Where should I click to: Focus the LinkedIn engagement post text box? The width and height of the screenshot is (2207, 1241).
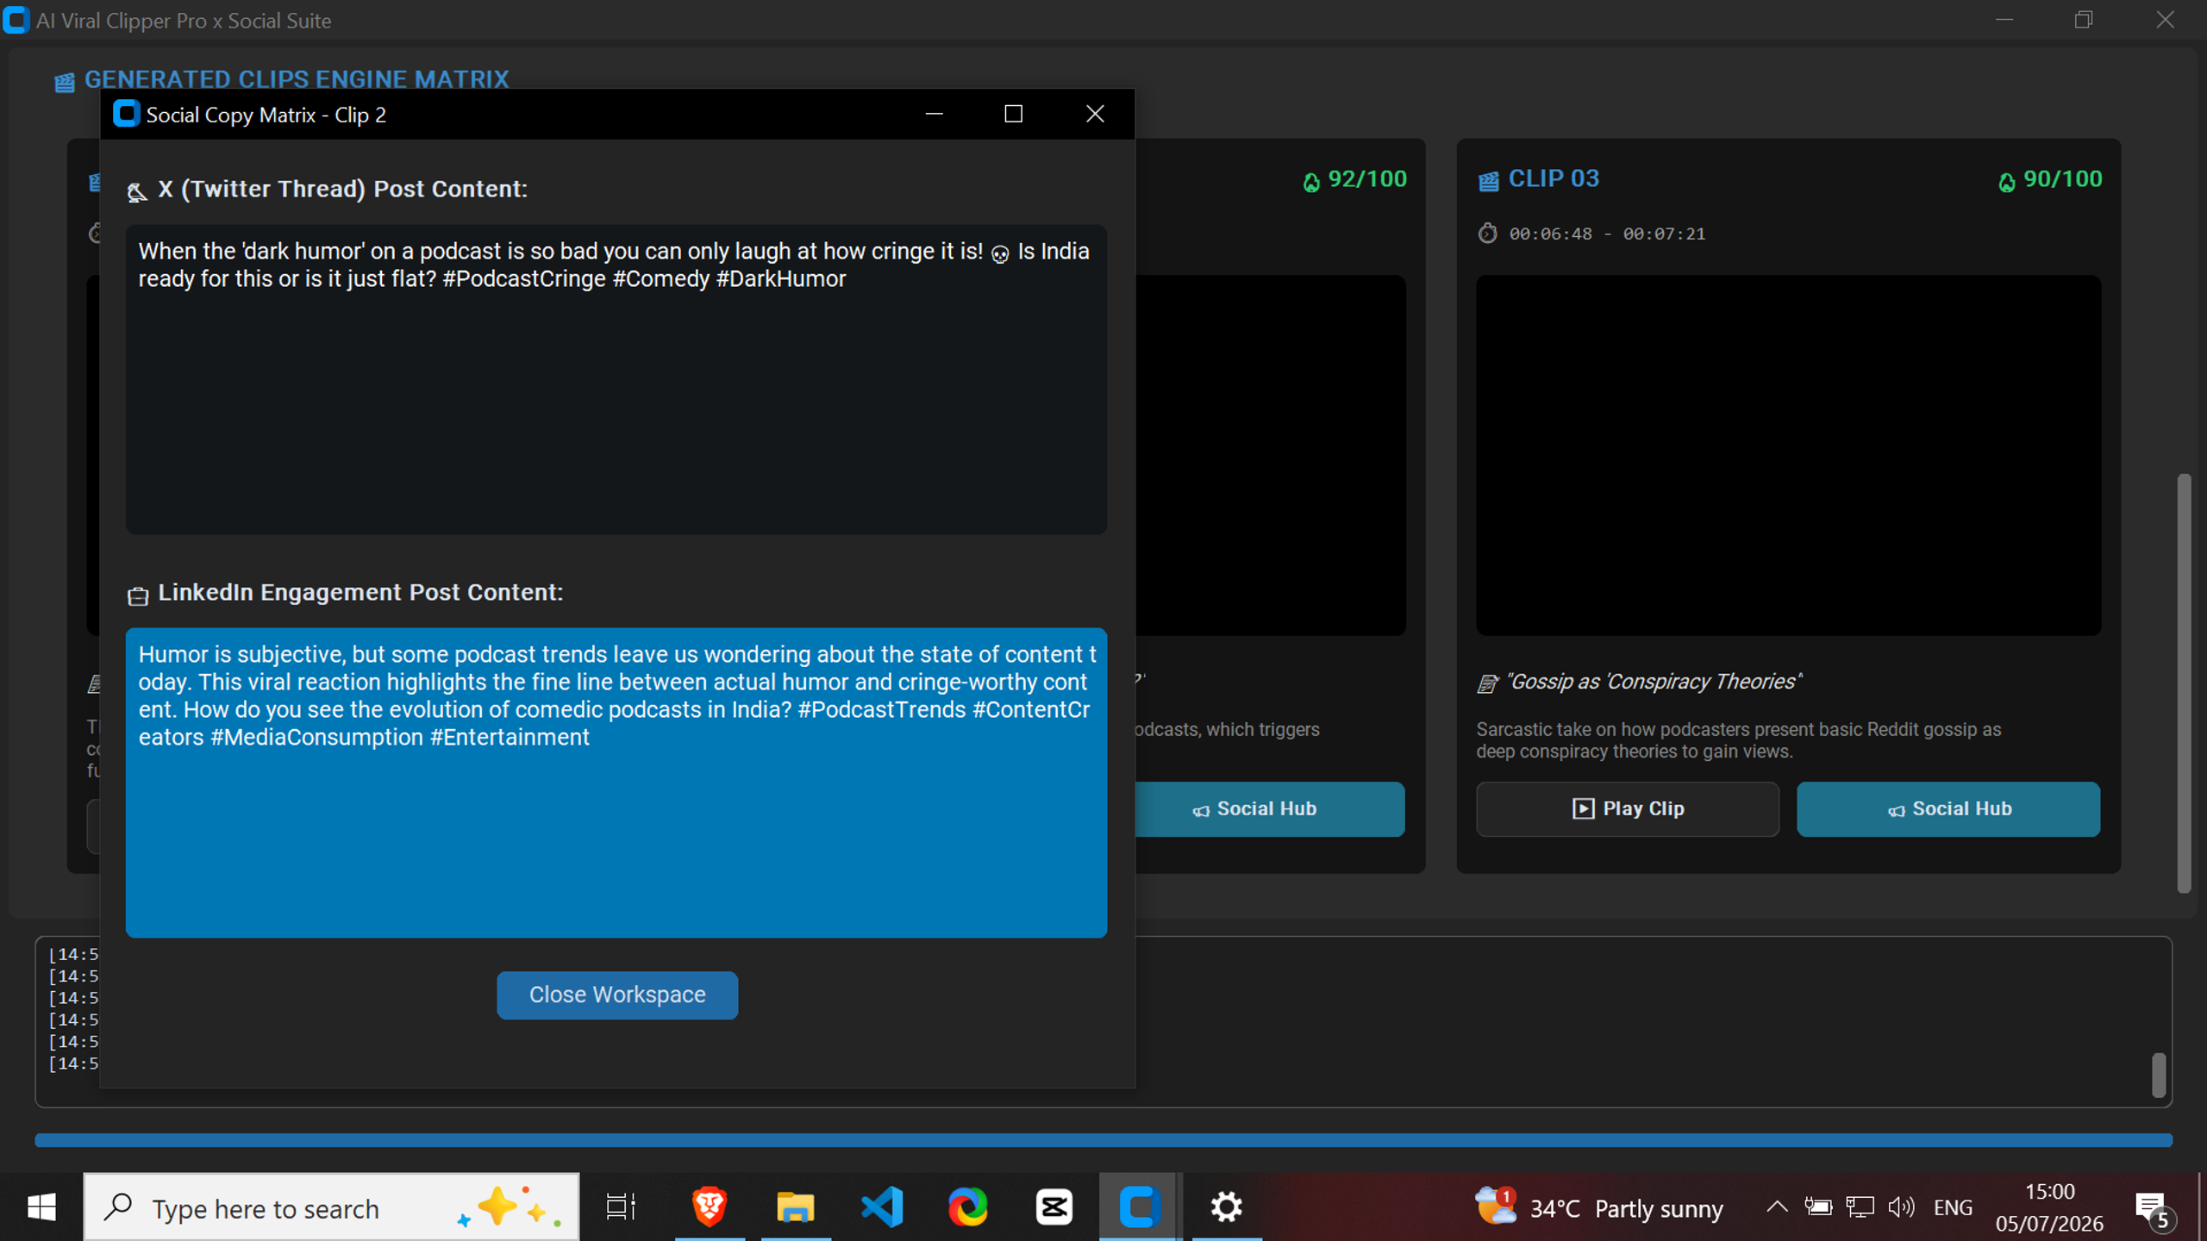pyautogui.click(x=616, y=783)
